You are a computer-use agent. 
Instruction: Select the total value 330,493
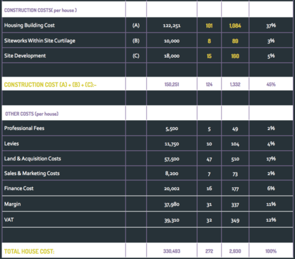[x=172, y=251]
